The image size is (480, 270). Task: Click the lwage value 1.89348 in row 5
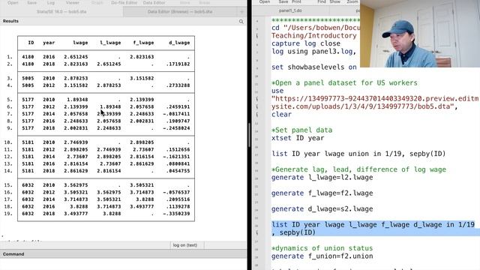point(77,100)
